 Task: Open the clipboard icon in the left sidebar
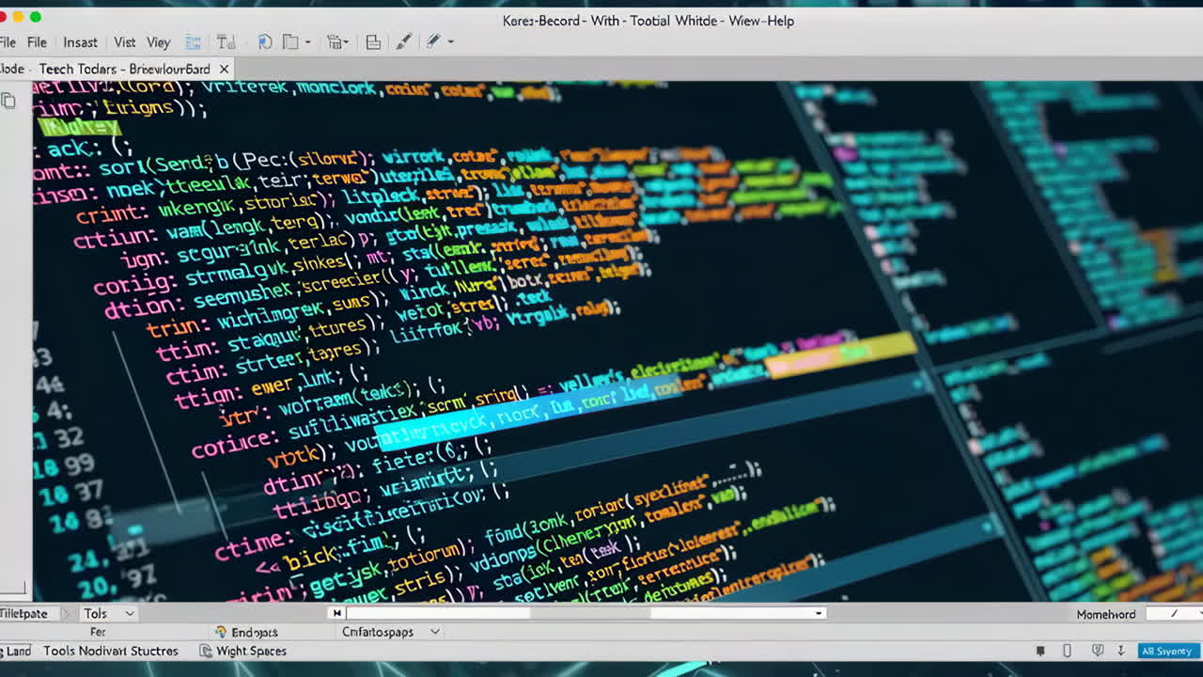tap(9, 101)
